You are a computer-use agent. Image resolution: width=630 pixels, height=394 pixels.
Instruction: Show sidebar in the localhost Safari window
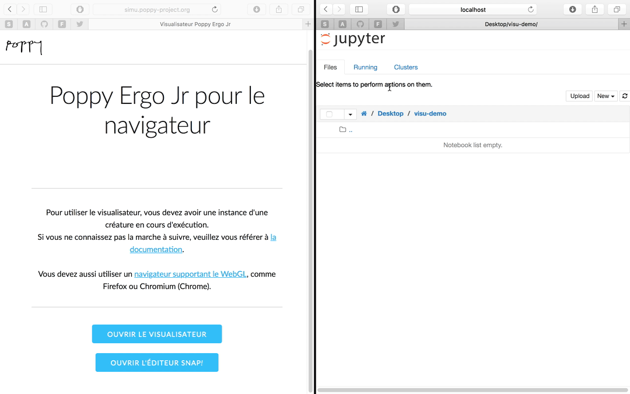point(359,9)
